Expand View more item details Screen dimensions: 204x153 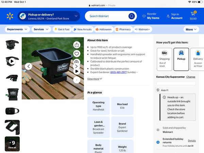[95, 79]
